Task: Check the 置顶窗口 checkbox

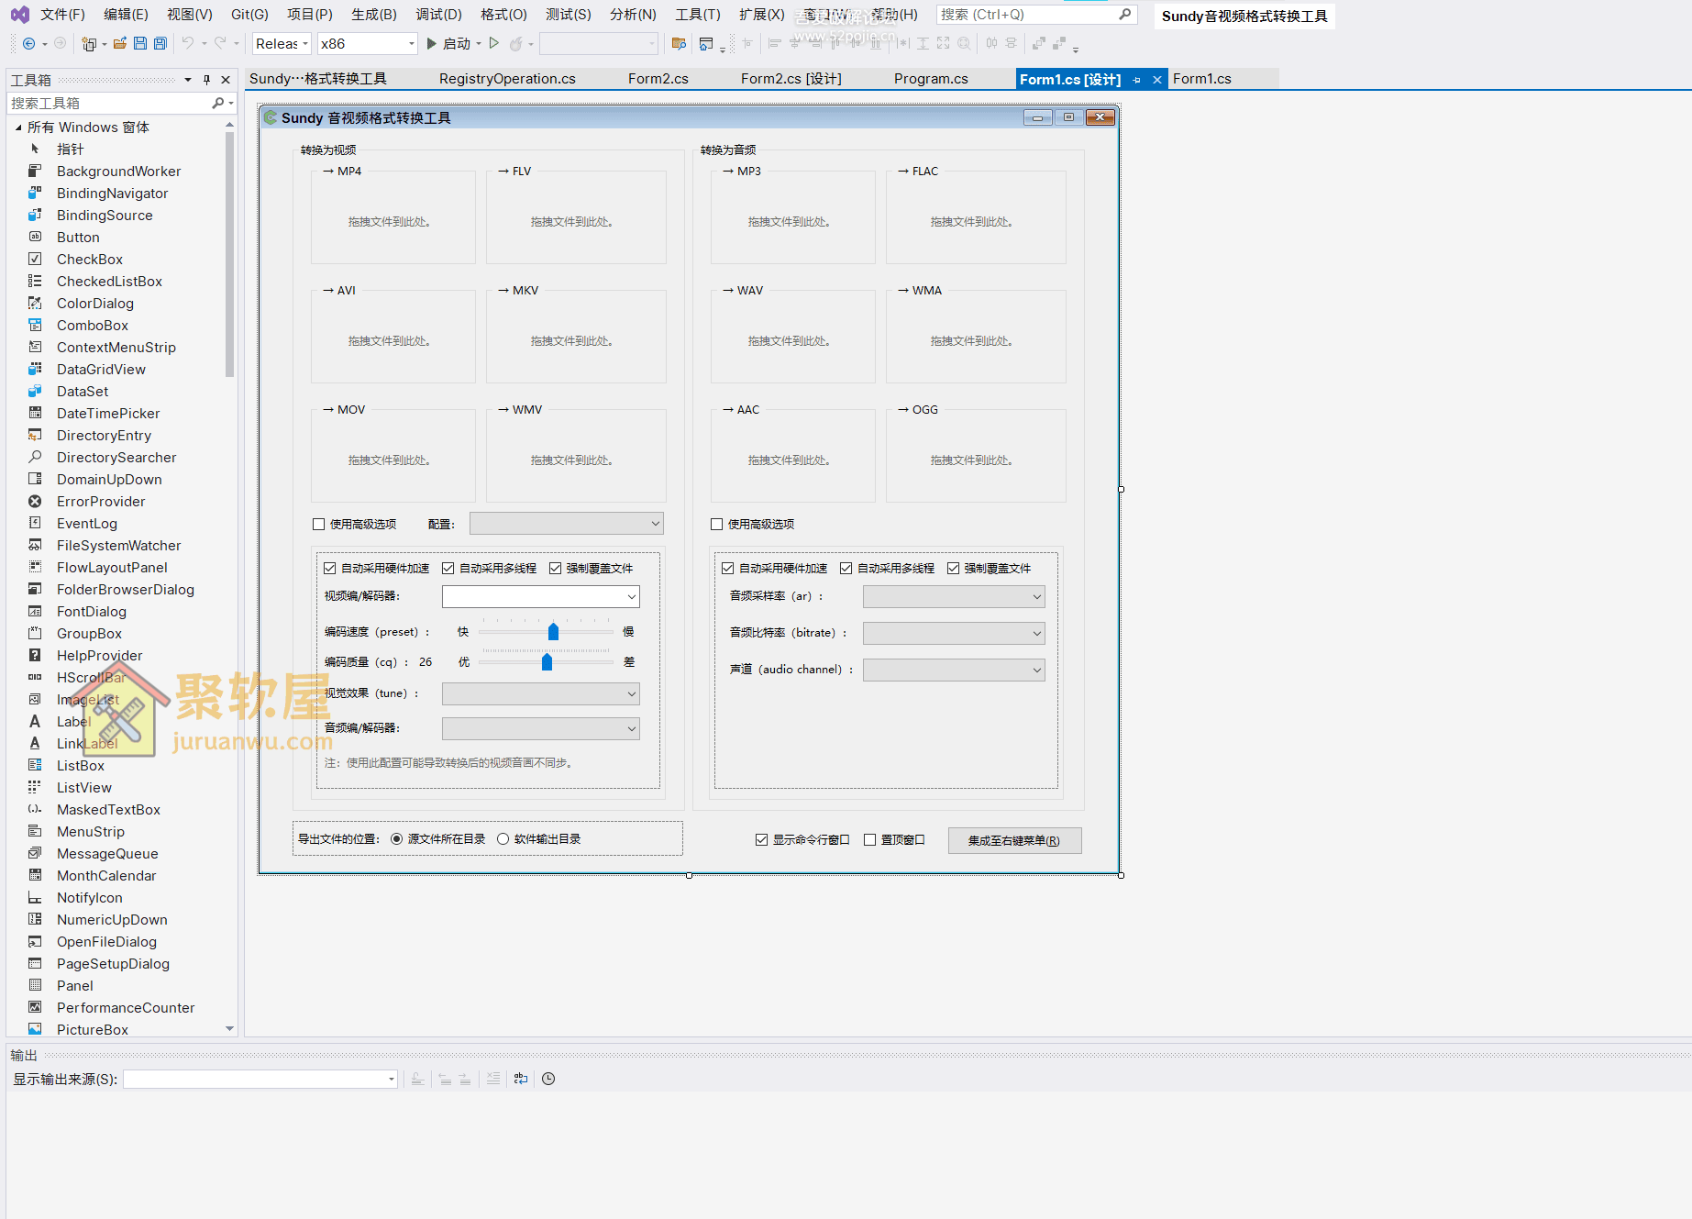Action: pyautogui.click(x=870, y=840)
